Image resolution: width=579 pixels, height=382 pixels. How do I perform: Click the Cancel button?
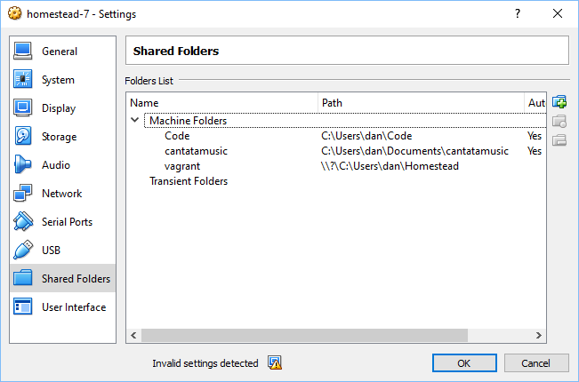coord(536,362)
